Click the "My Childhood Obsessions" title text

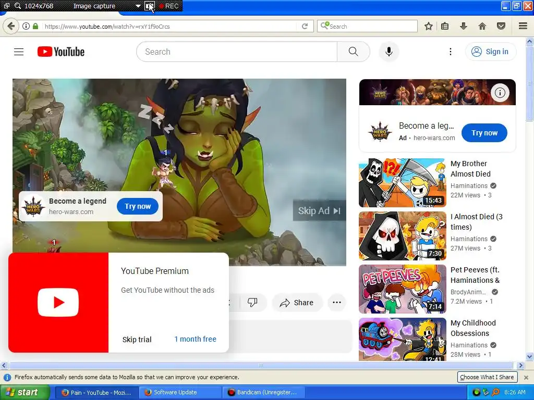[x=474, y=328]
